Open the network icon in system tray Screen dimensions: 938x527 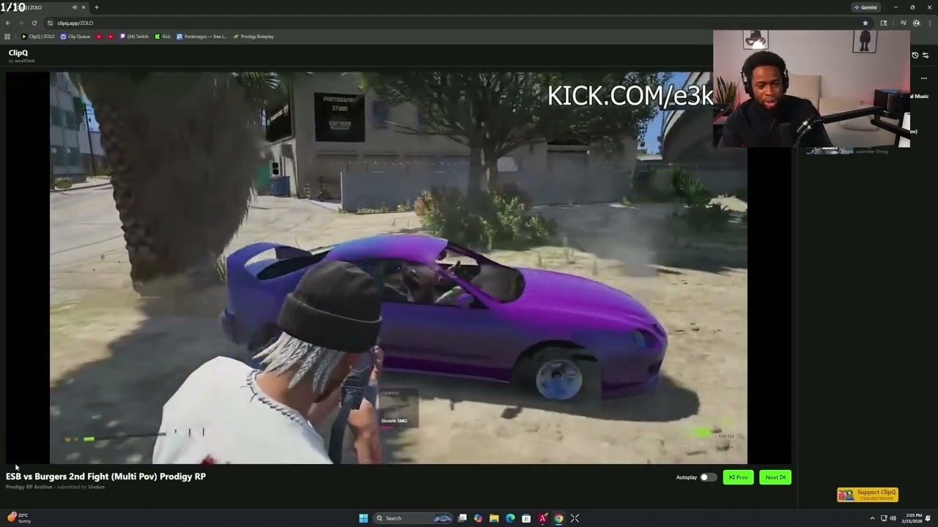pos(883,518)
